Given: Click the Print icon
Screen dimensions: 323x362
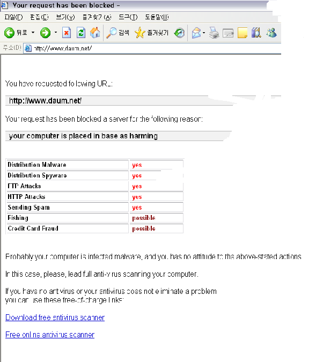Looking at the screenshot, I should click(214, 33).
